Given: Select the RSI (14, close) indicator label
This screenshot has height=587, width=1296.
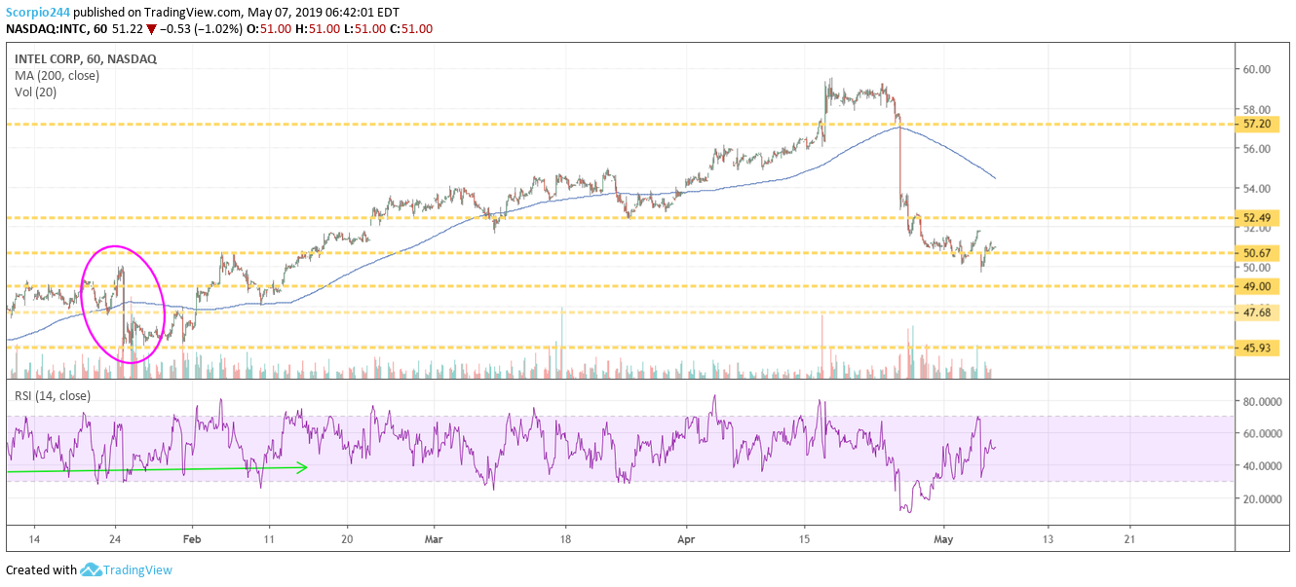Looking at the screenshot, I should tap(53, 395).
